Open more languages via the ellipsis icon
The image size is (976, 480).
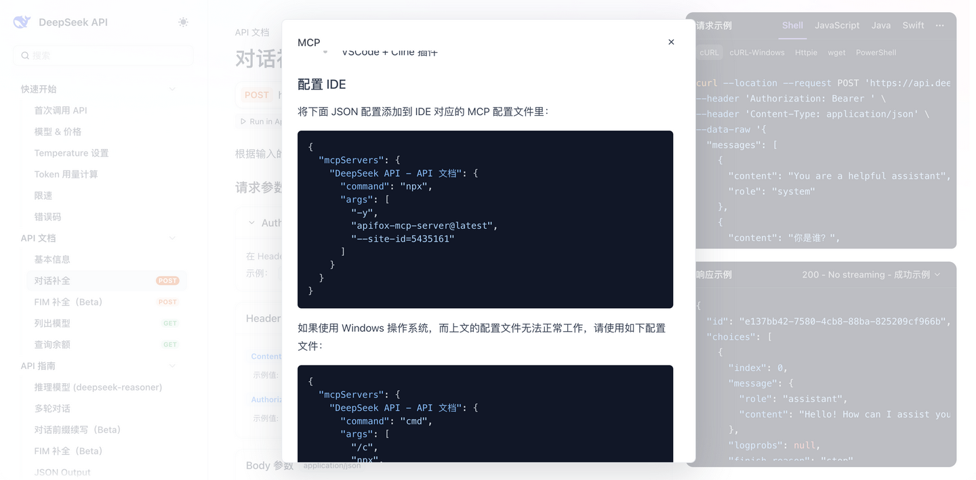click(939, 25)
